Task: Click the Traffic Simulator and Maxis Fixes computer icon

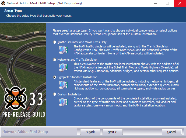Action: click(x=63, y=50)
